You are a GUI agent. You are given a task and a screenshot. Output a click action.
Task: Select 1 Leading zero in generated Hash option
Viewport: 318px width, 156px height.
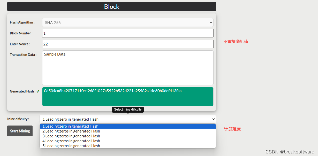[128, 126]
